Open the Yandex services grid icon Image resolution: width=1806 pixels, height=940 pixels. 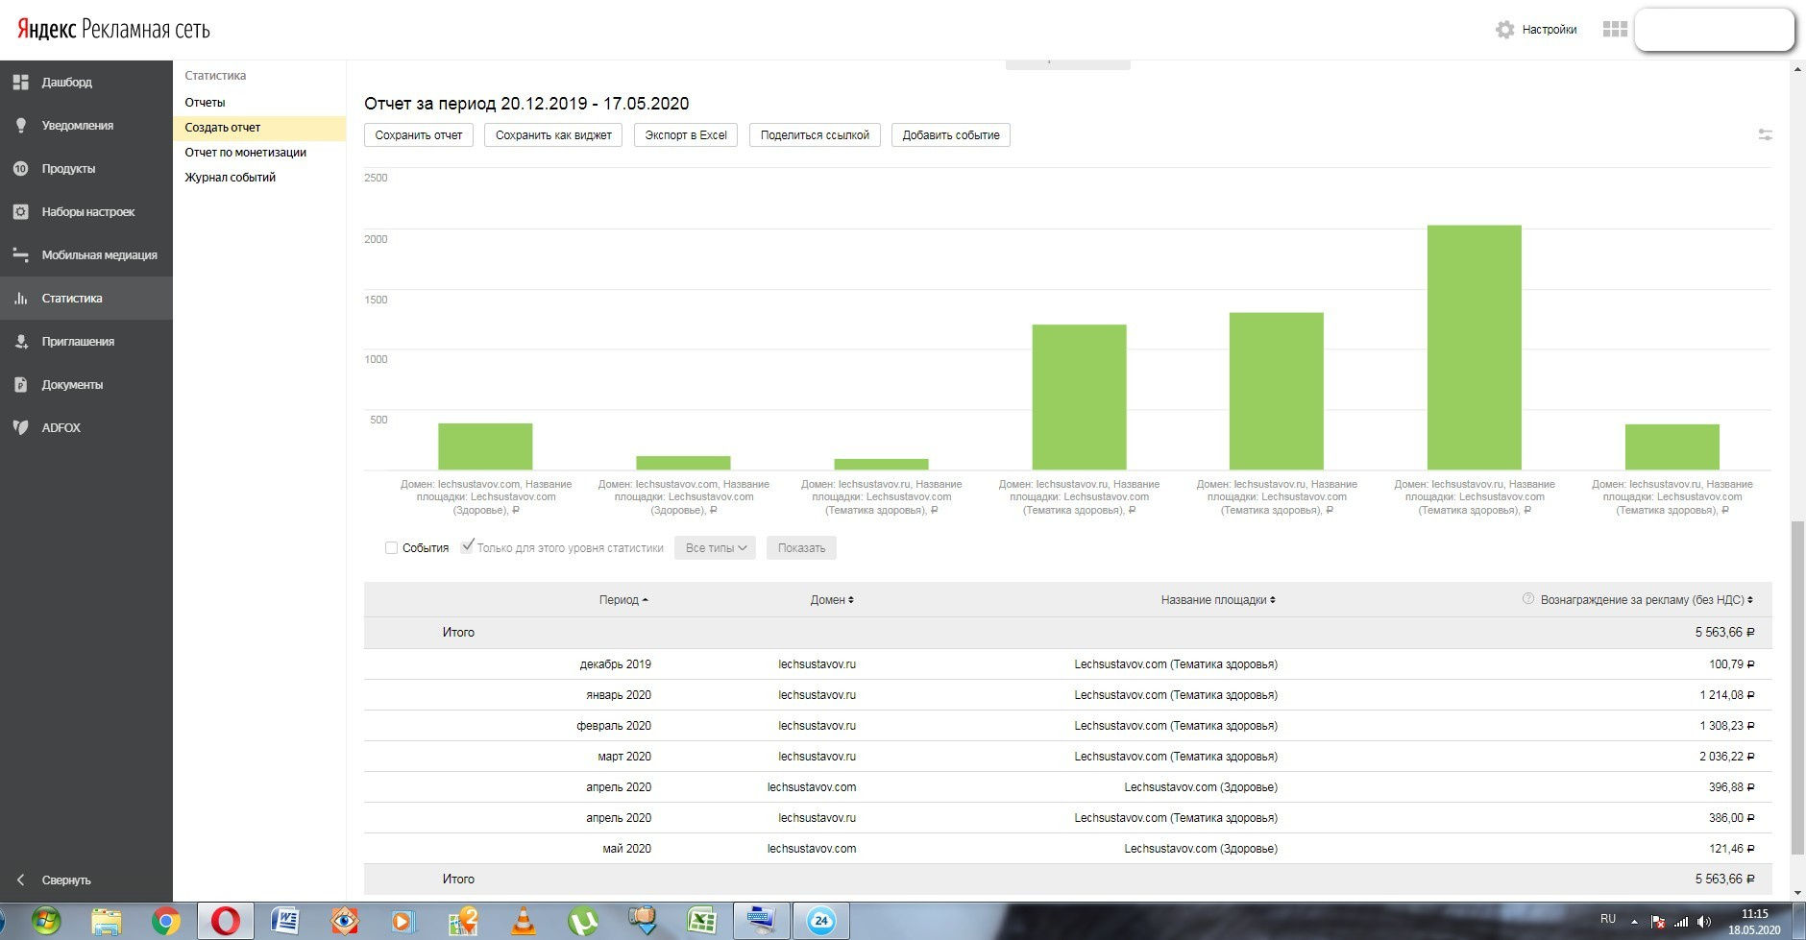pyautogui.click(x=1615, y=30)
